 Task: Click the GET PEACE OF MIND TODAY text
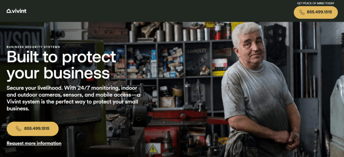tap(315, 3)
